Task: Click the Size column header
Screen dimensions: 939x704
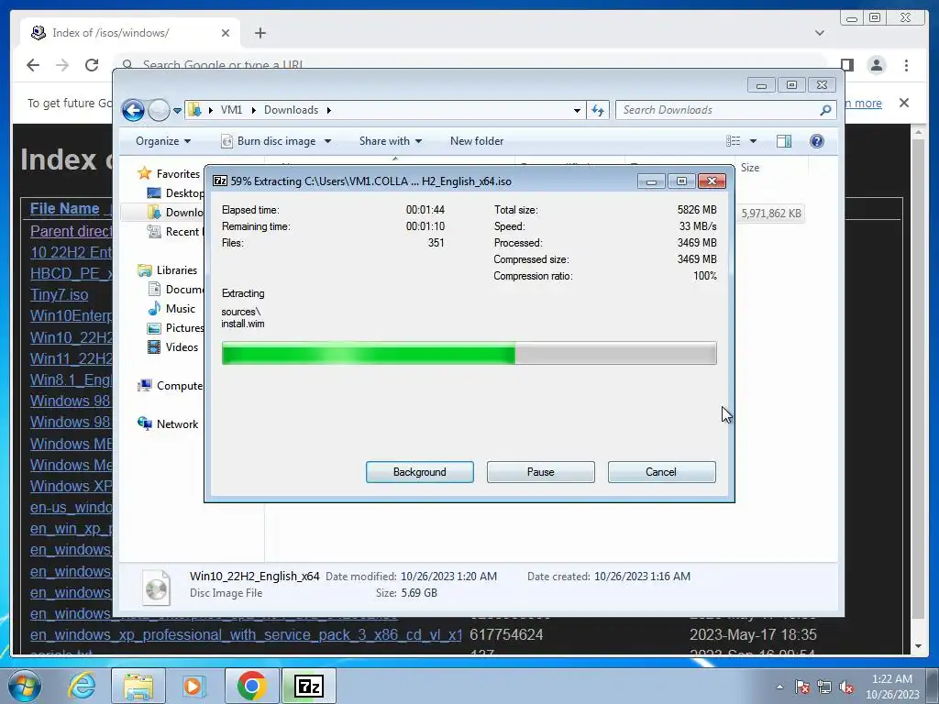Action: pyautogui.click(x=750, y=168)
